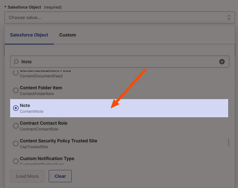The height and width of the screenshot is (188, 238).
Task: Click the magnifier icon in search box
Action: point(16,62)
